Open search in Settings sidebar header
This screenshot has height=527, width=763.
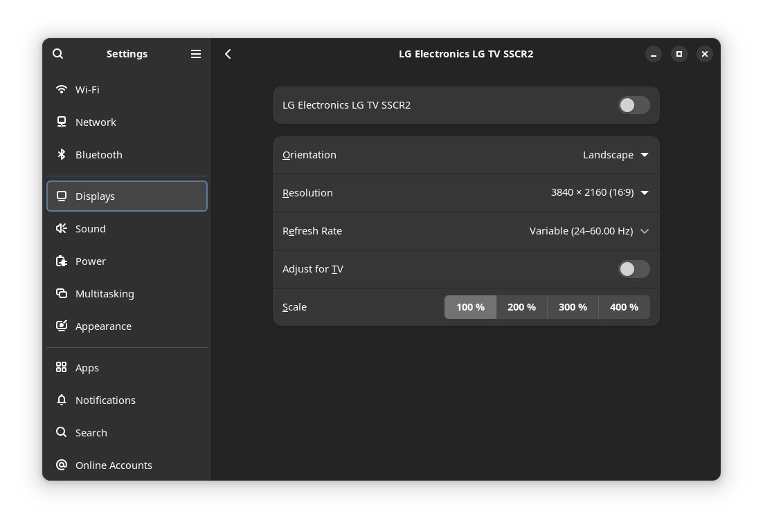(x=58, y=54)
